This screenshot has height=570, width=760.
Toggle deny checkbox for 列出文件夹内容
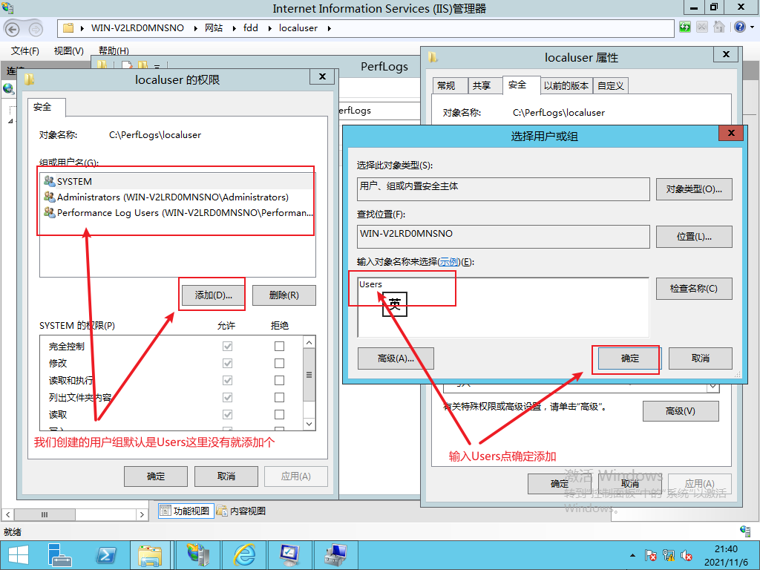(279, 398)
